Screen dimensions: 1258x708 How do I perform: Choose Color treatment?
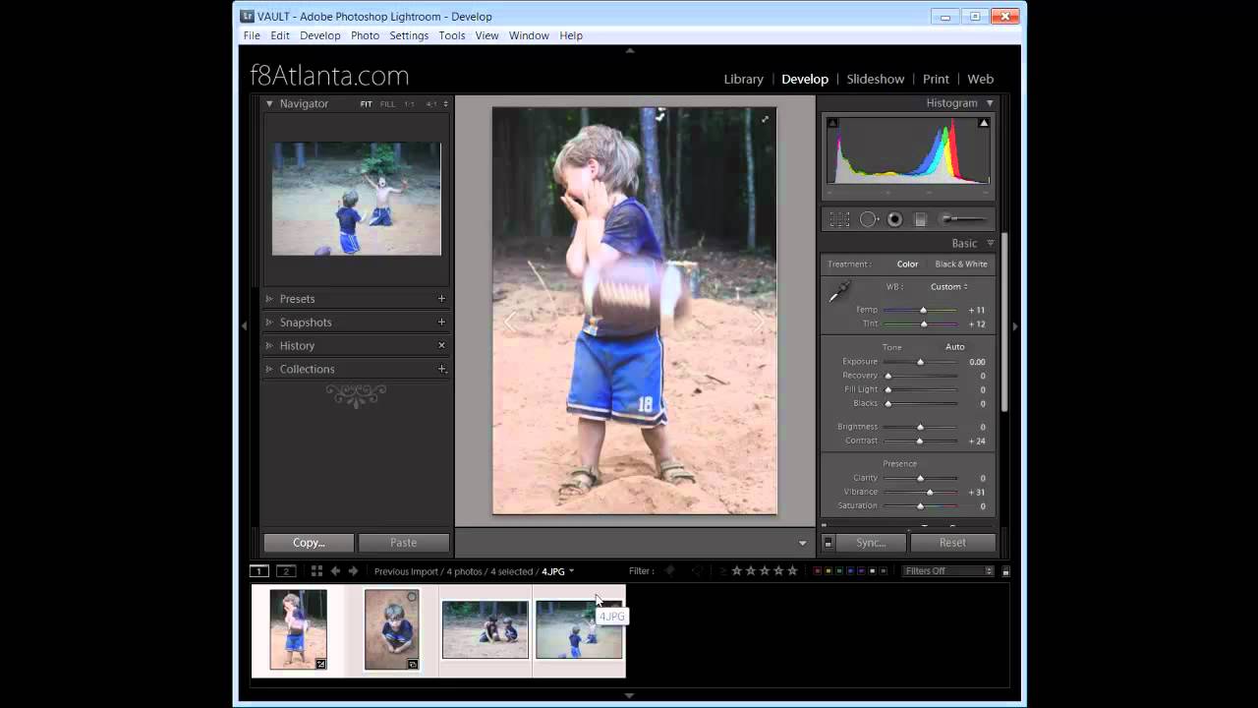[907, 265]
